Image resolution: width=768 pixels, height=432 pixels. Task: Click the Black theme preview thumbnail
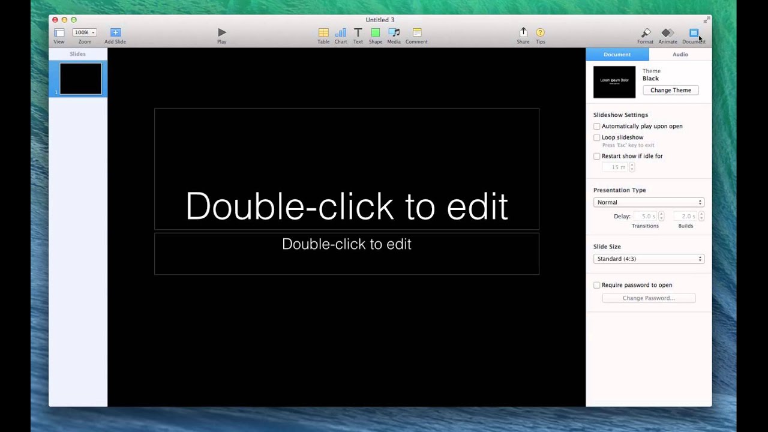click(x=614, y=82)
